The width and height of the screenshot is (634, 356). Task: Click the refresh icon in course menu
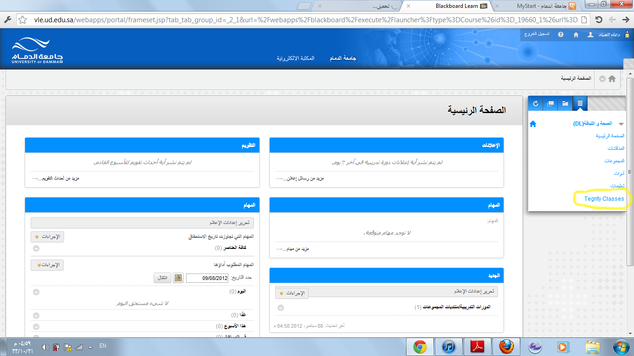[x=536, y=103]
